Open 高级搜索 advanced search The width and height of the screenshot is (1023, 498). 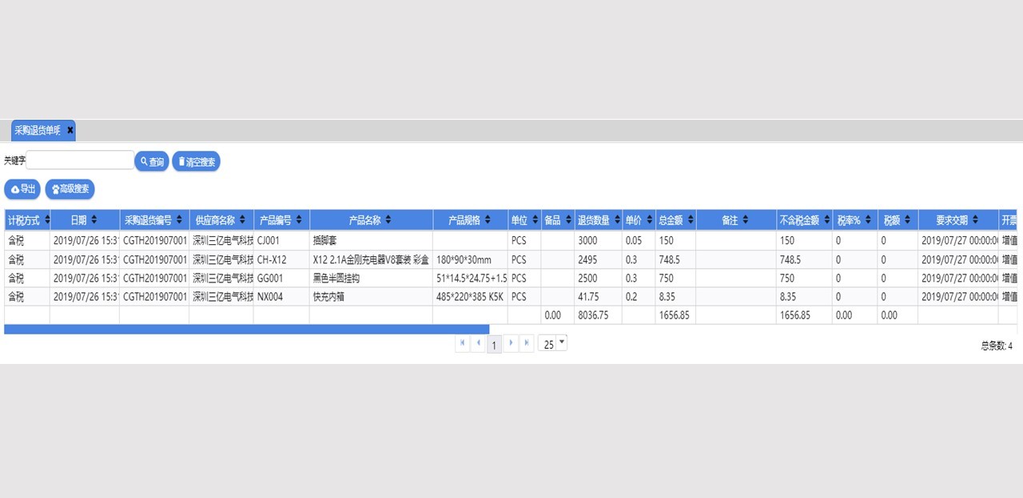coord(70,189)
